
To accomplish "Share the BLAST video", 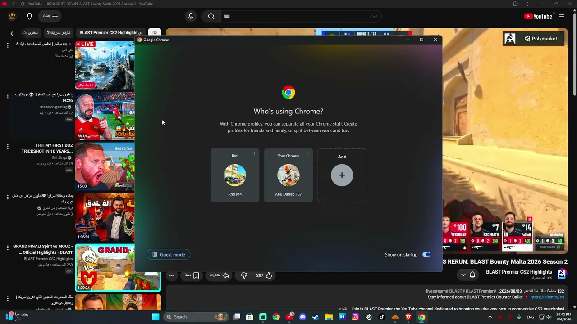I will [x=220, y=275].
